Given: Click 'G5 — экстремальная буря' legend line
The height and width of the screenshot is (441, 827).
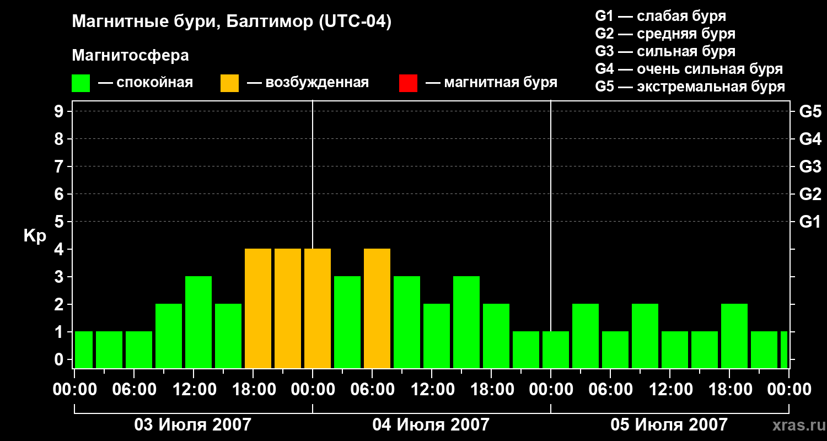Looking at the screenshot, I should tap(690, 87).
